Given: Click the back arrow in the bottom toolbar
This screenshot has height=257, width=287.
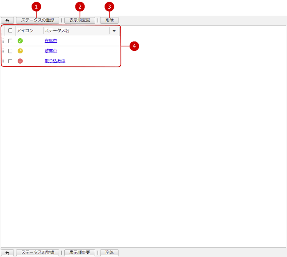Looking at the screenshot, I should click(7, 252).
